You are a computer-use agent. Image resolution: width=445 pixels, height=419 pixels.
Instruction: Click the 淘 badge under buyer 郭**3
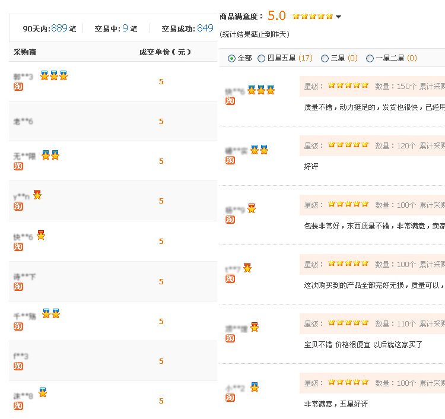[x=18, y=87]
